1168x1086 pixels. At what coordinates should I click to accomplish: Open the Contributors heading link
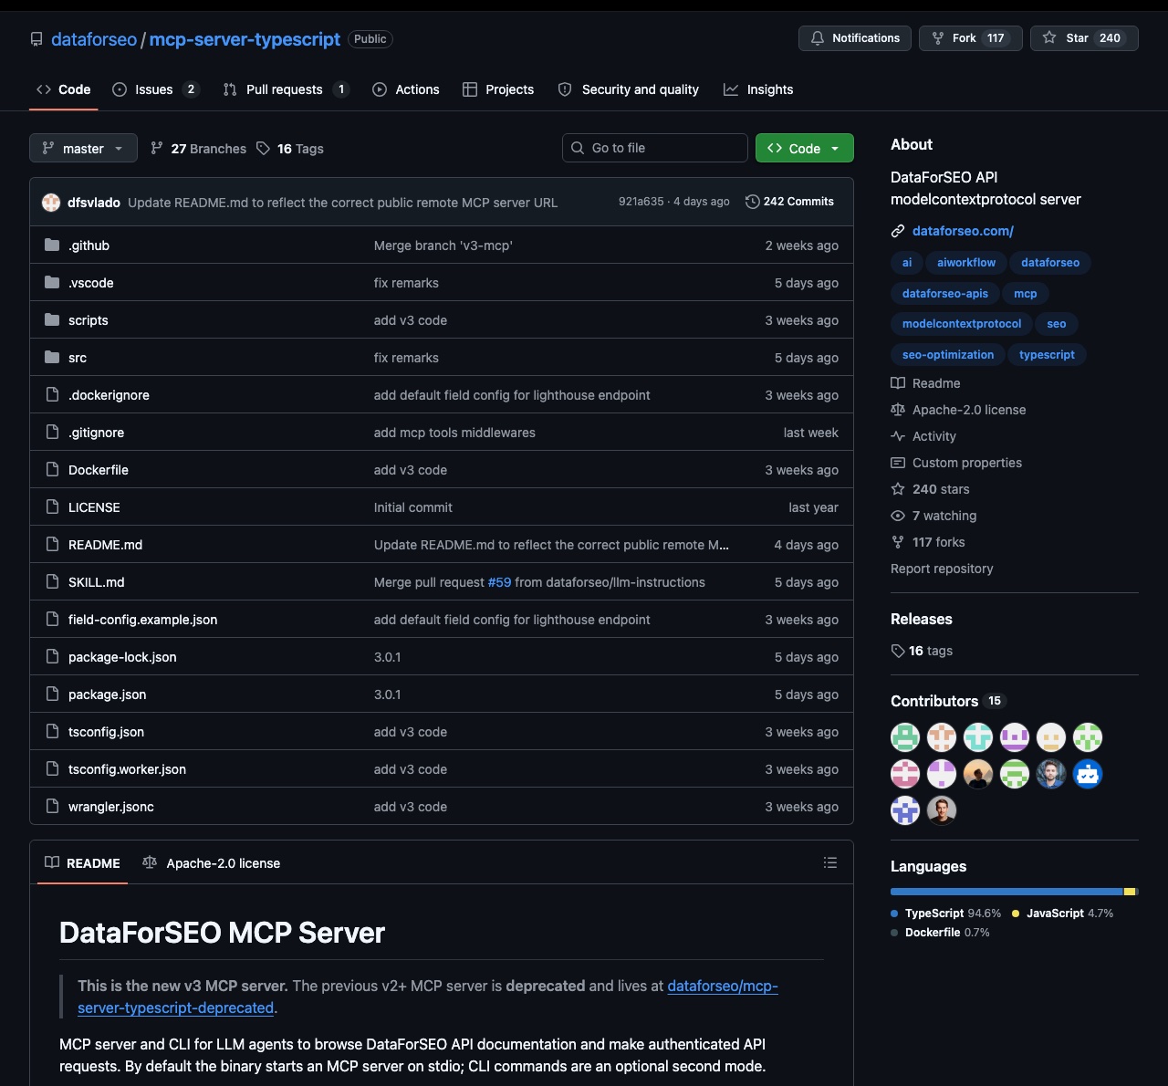pyautogui.click(x=947, y=701)
